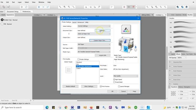Open the Window menu
Screen dimensions: 196x110
[x=41, y=2]
